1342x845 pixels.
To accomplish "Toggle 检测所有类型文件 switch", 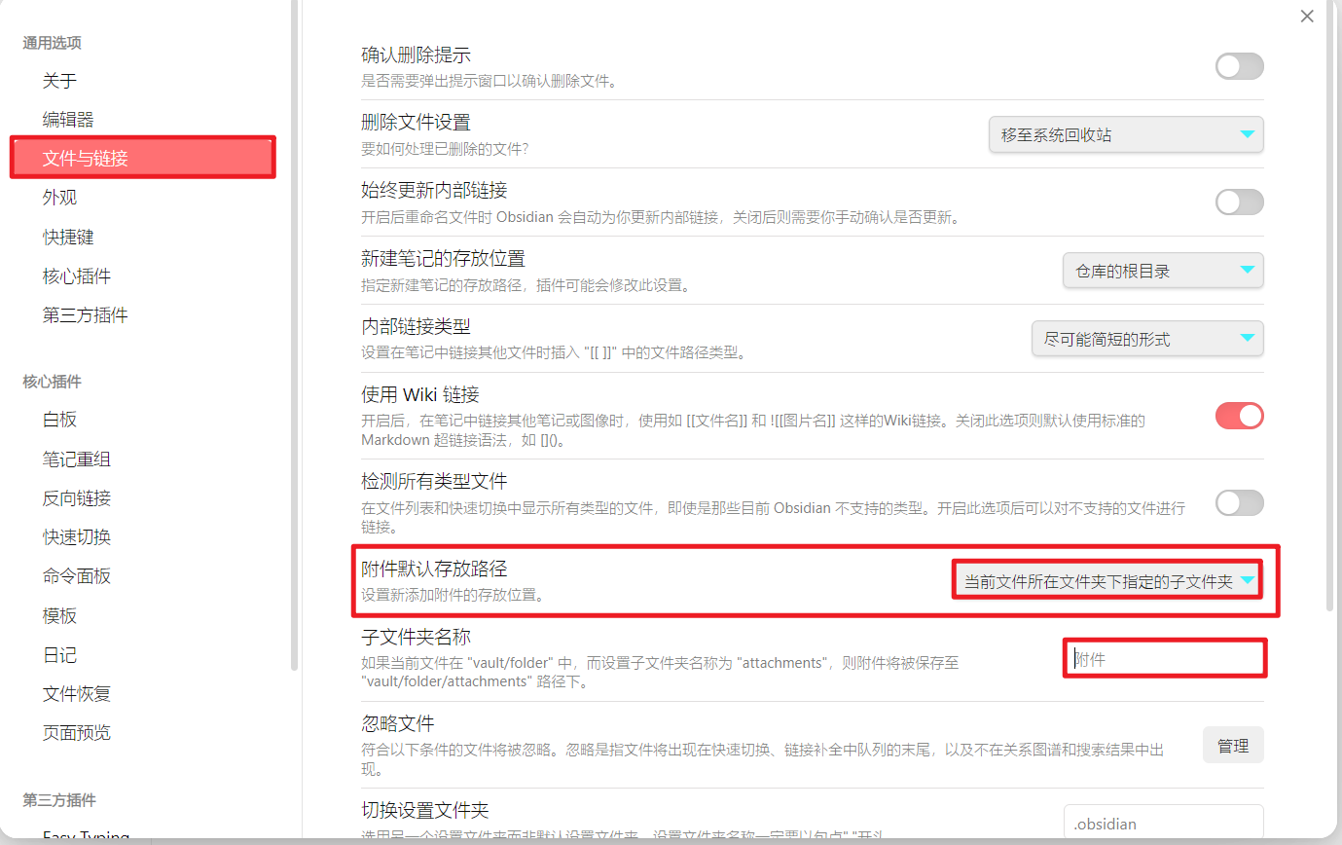I will pyautogui.click(x=1239, y=503).
